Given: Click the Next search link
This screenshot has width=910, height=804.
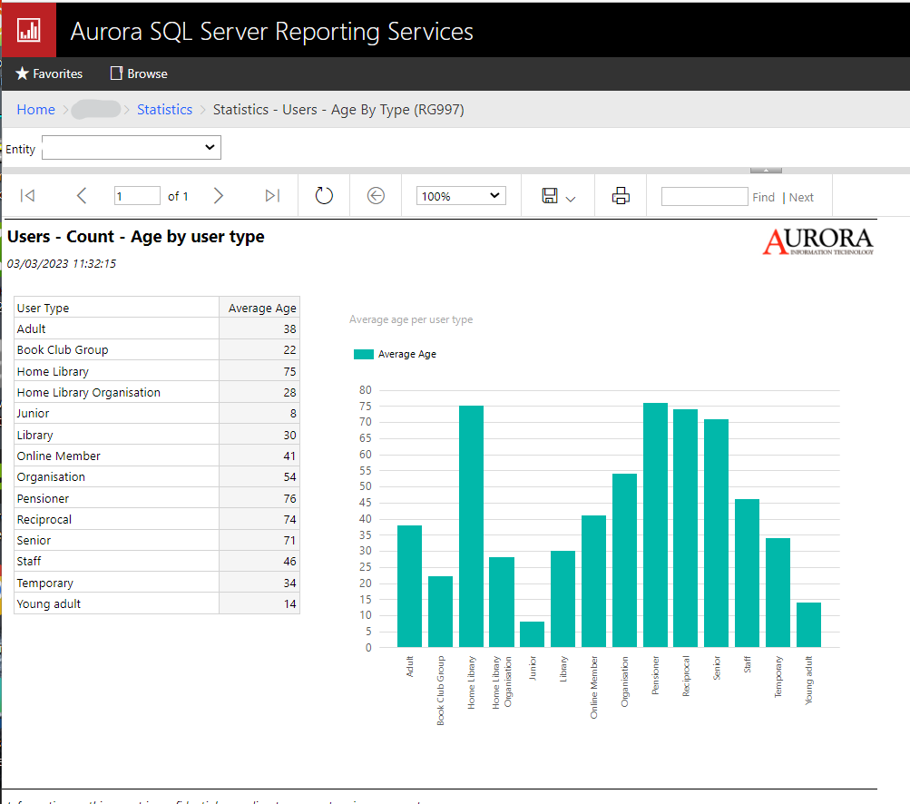Looking at the screenshot, I should point(801,198).
